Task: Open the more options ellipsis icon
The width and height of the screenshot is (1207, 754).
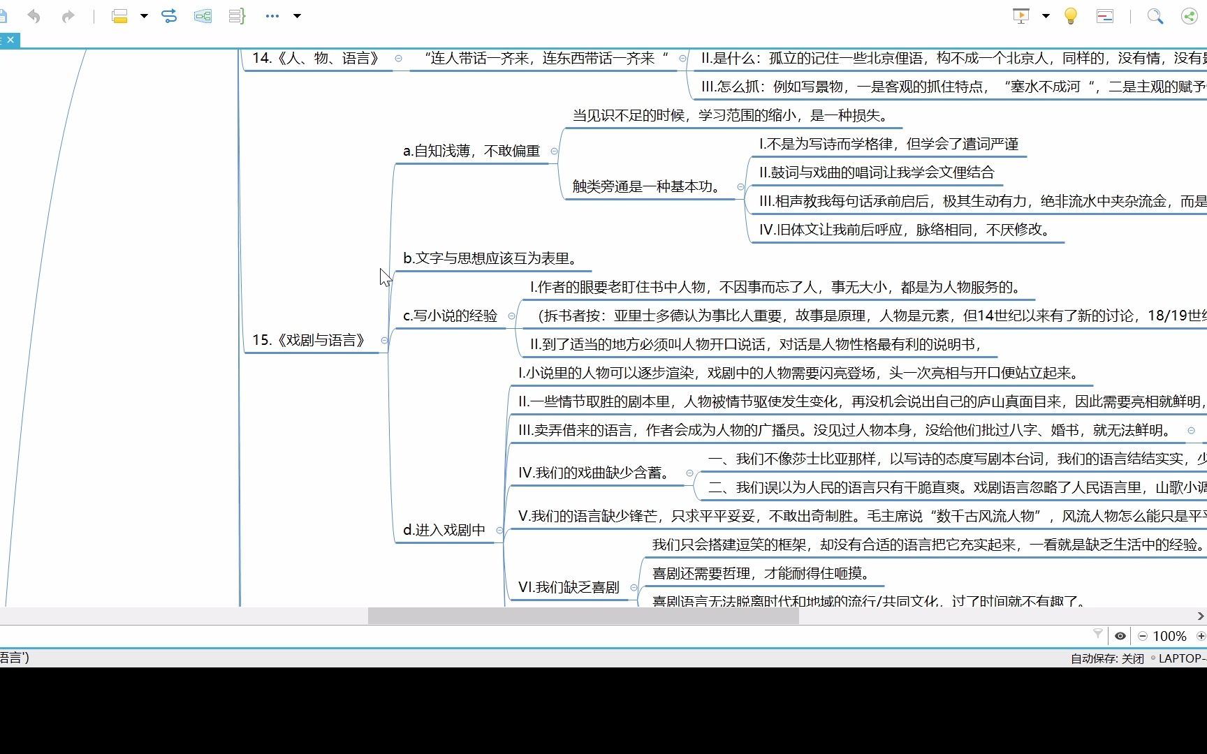Action: [272, 16]
